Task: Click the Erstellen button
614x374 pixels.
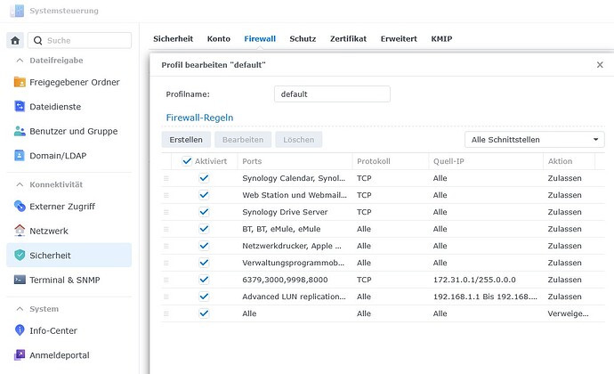Action: pos(186,140)
